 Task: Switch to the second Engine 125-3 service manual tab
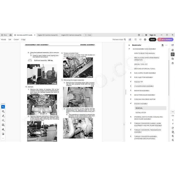pyautogui.click(x=72, y=35)
